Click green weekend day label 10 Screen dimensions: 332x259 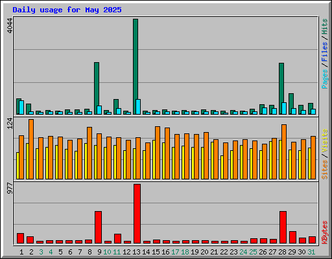tap(107, 252)
